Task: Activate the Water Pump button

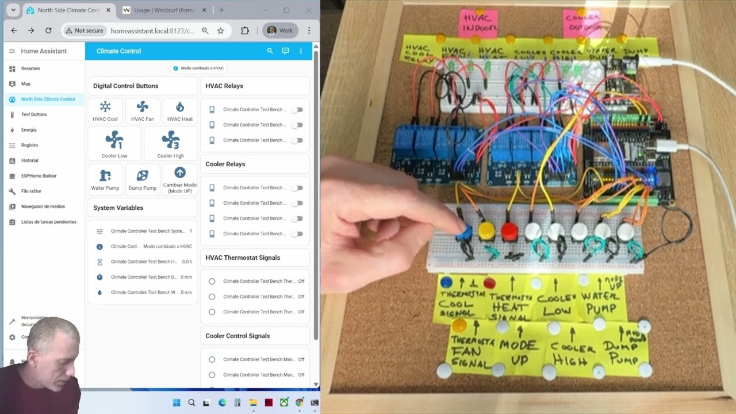Action: point(105,179)
